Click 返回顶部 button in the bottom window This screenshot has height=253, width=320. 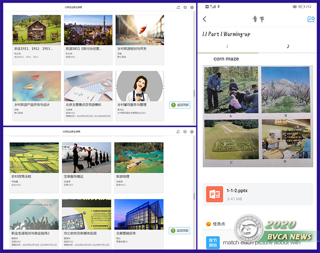[x=180, y=231]
